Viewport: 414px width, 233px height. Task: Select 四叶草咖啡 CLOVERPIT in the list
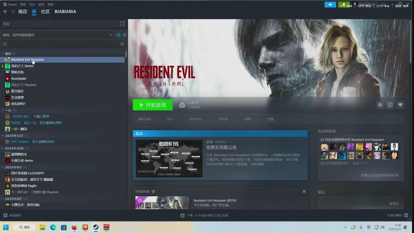27,173
